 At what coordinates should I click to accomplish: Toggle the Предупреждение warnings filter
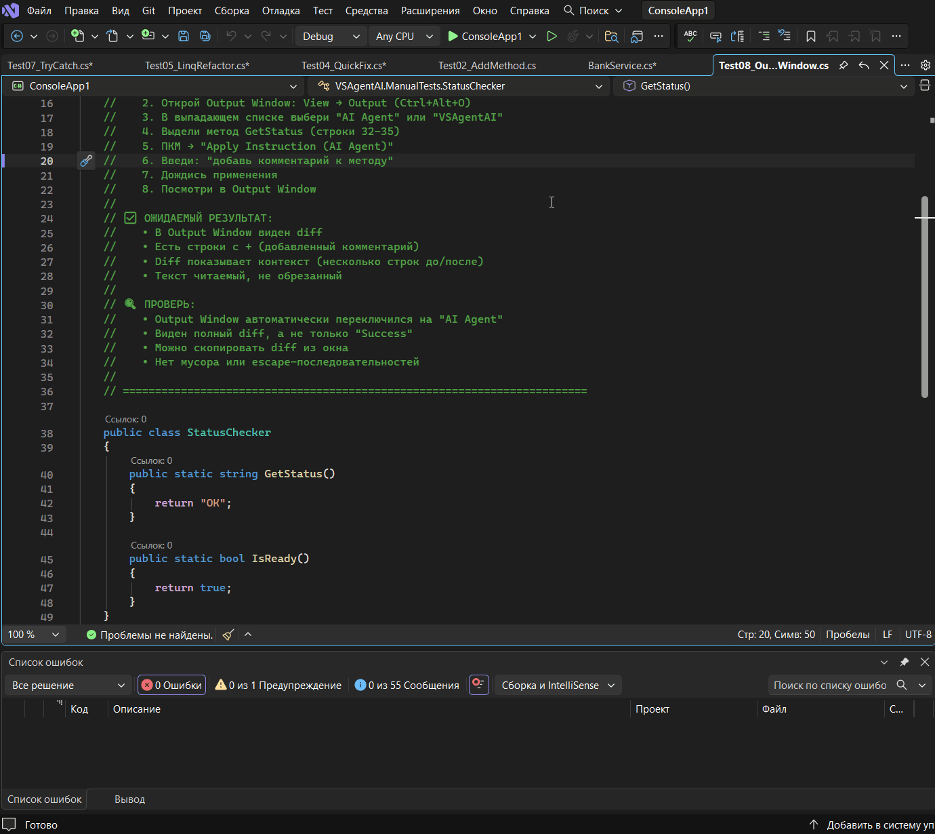point(278,686)
